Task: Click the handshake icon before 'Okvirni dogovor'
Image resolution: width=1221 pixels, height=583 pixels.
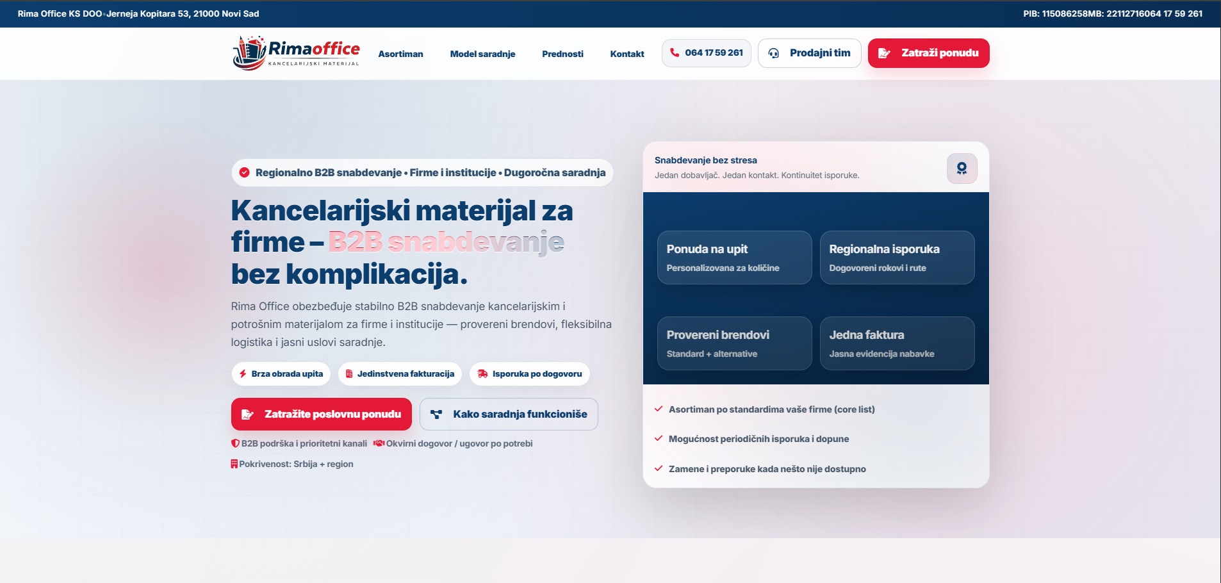Action: coord(379,443)
